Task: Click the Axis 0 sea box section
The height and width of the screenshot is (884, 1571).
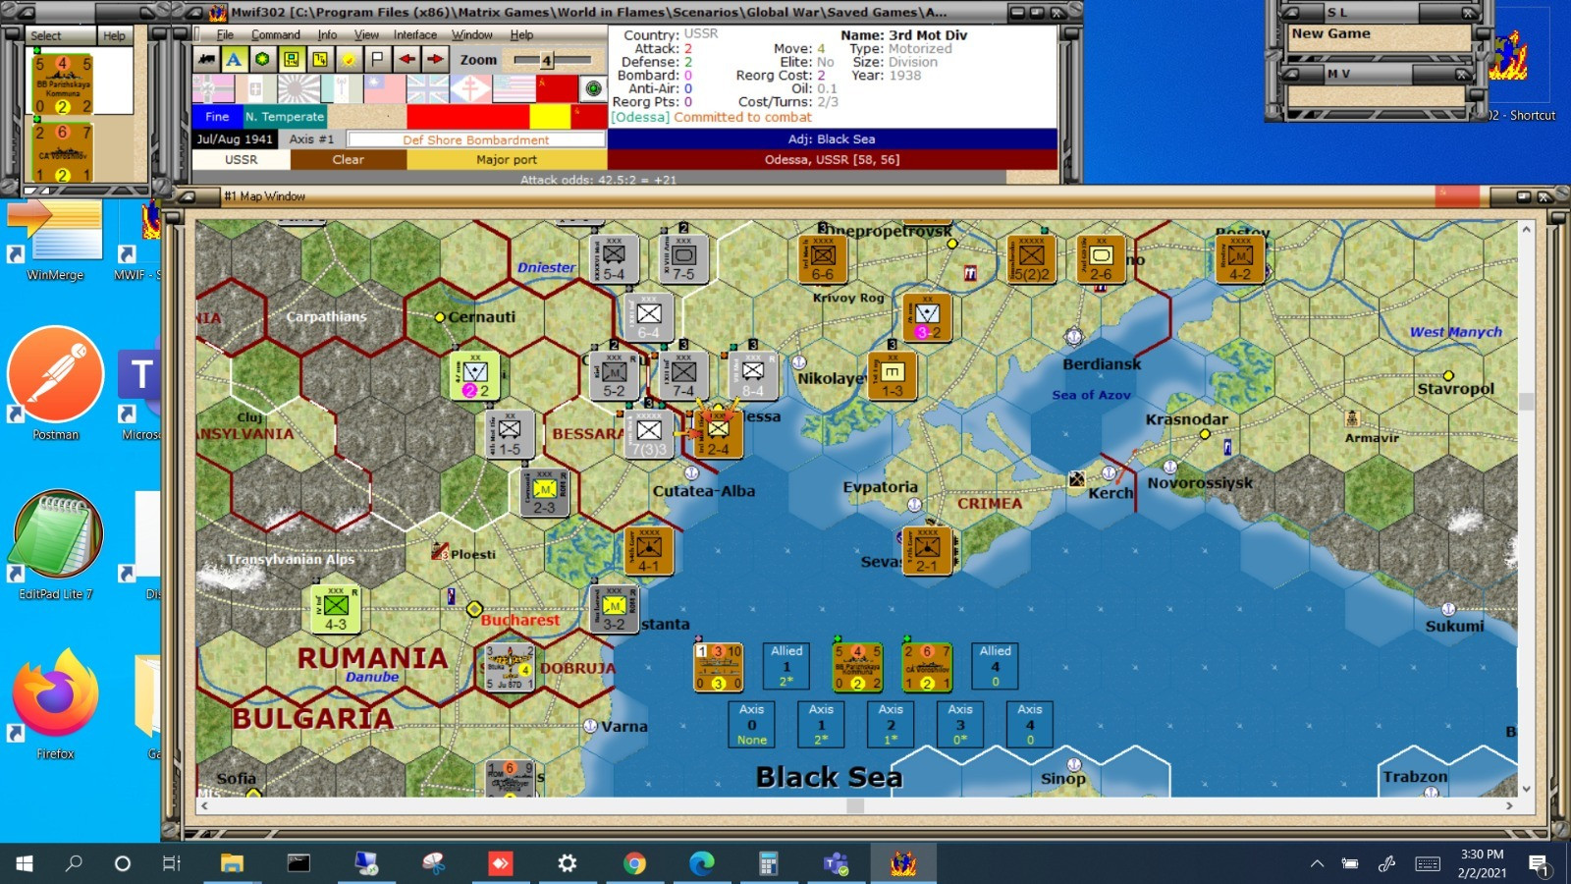Action: [751, 724]
